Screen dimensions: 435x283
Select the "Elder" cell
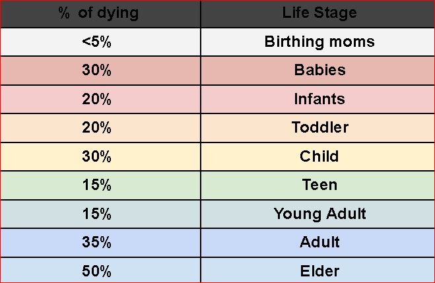click(x=319, y=270)
